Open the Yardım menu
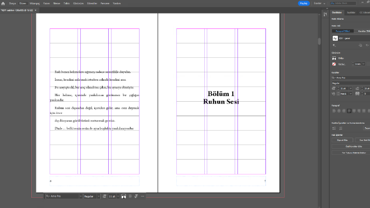The width and height of the screenshot is (370, 208). (x=117, y=4)
